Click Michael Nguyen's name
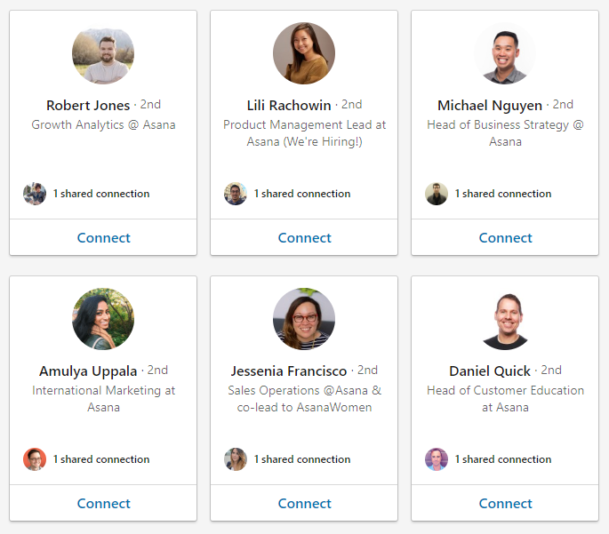The height and width of the screenshot is (534, 609). coord(490,105)
